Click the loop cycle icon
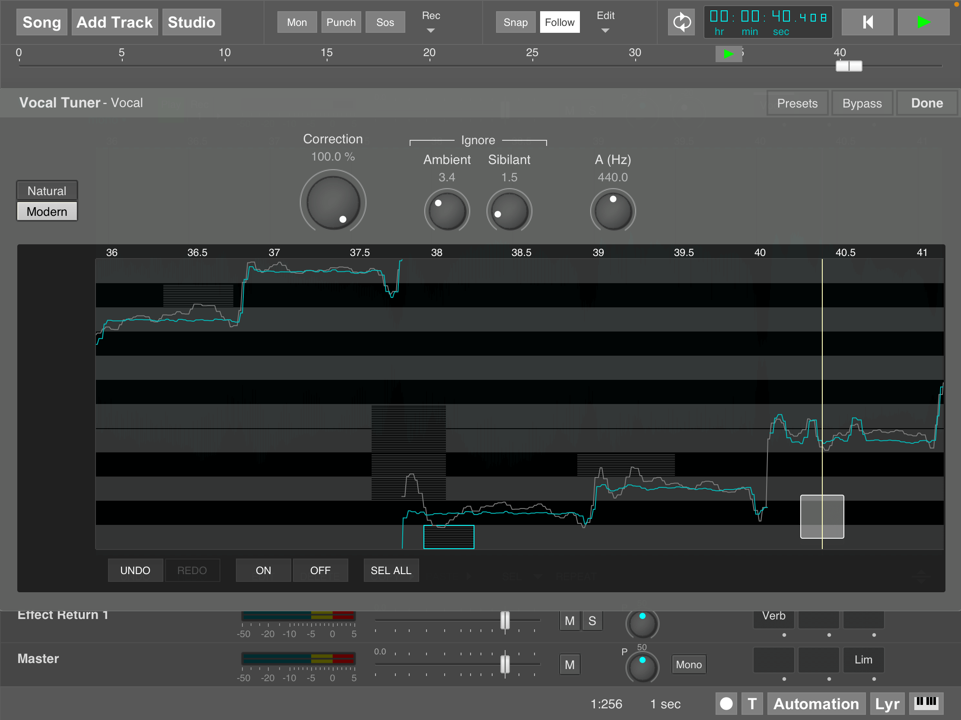The width and height of the screenshot is (961, 720). pyautogui.click(x=681, y=22)
